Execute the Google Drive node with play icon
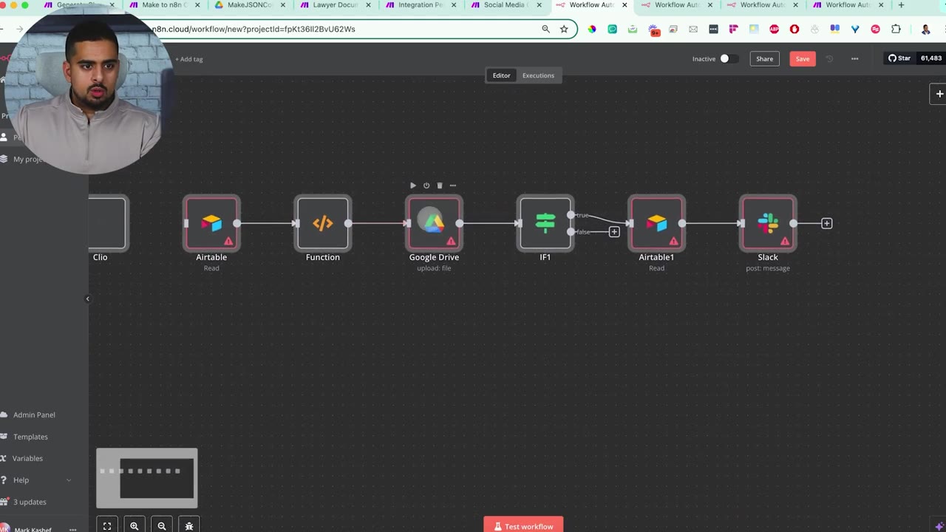This screenshot has height=532, width=946. pyautogui.click(x=413, y=185)
